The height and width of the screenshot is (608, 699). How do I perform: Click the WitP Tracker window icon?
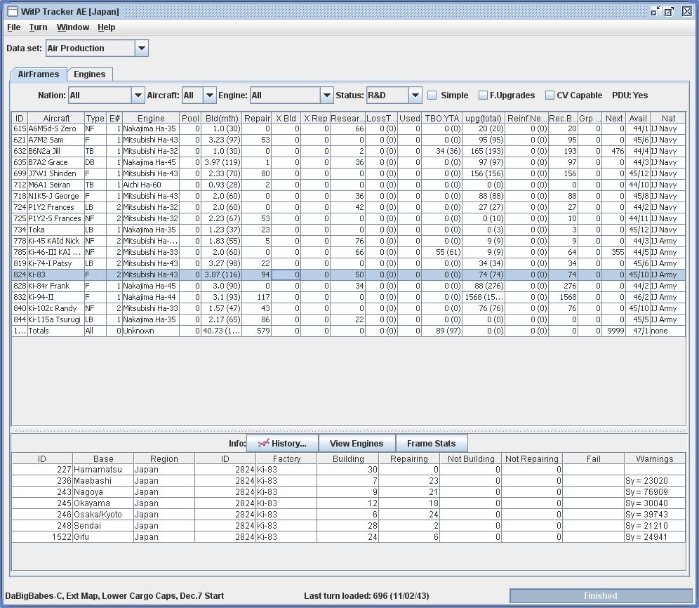pos(12,11)
